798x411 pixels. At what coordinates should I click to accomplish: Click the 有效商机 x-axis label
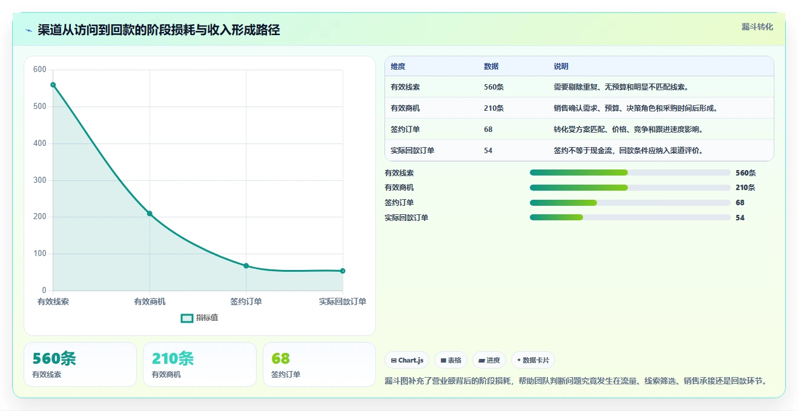(150, 301)
